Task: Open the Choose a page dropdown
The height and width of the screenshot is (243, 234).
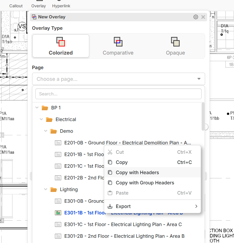Action: point(118,79)
